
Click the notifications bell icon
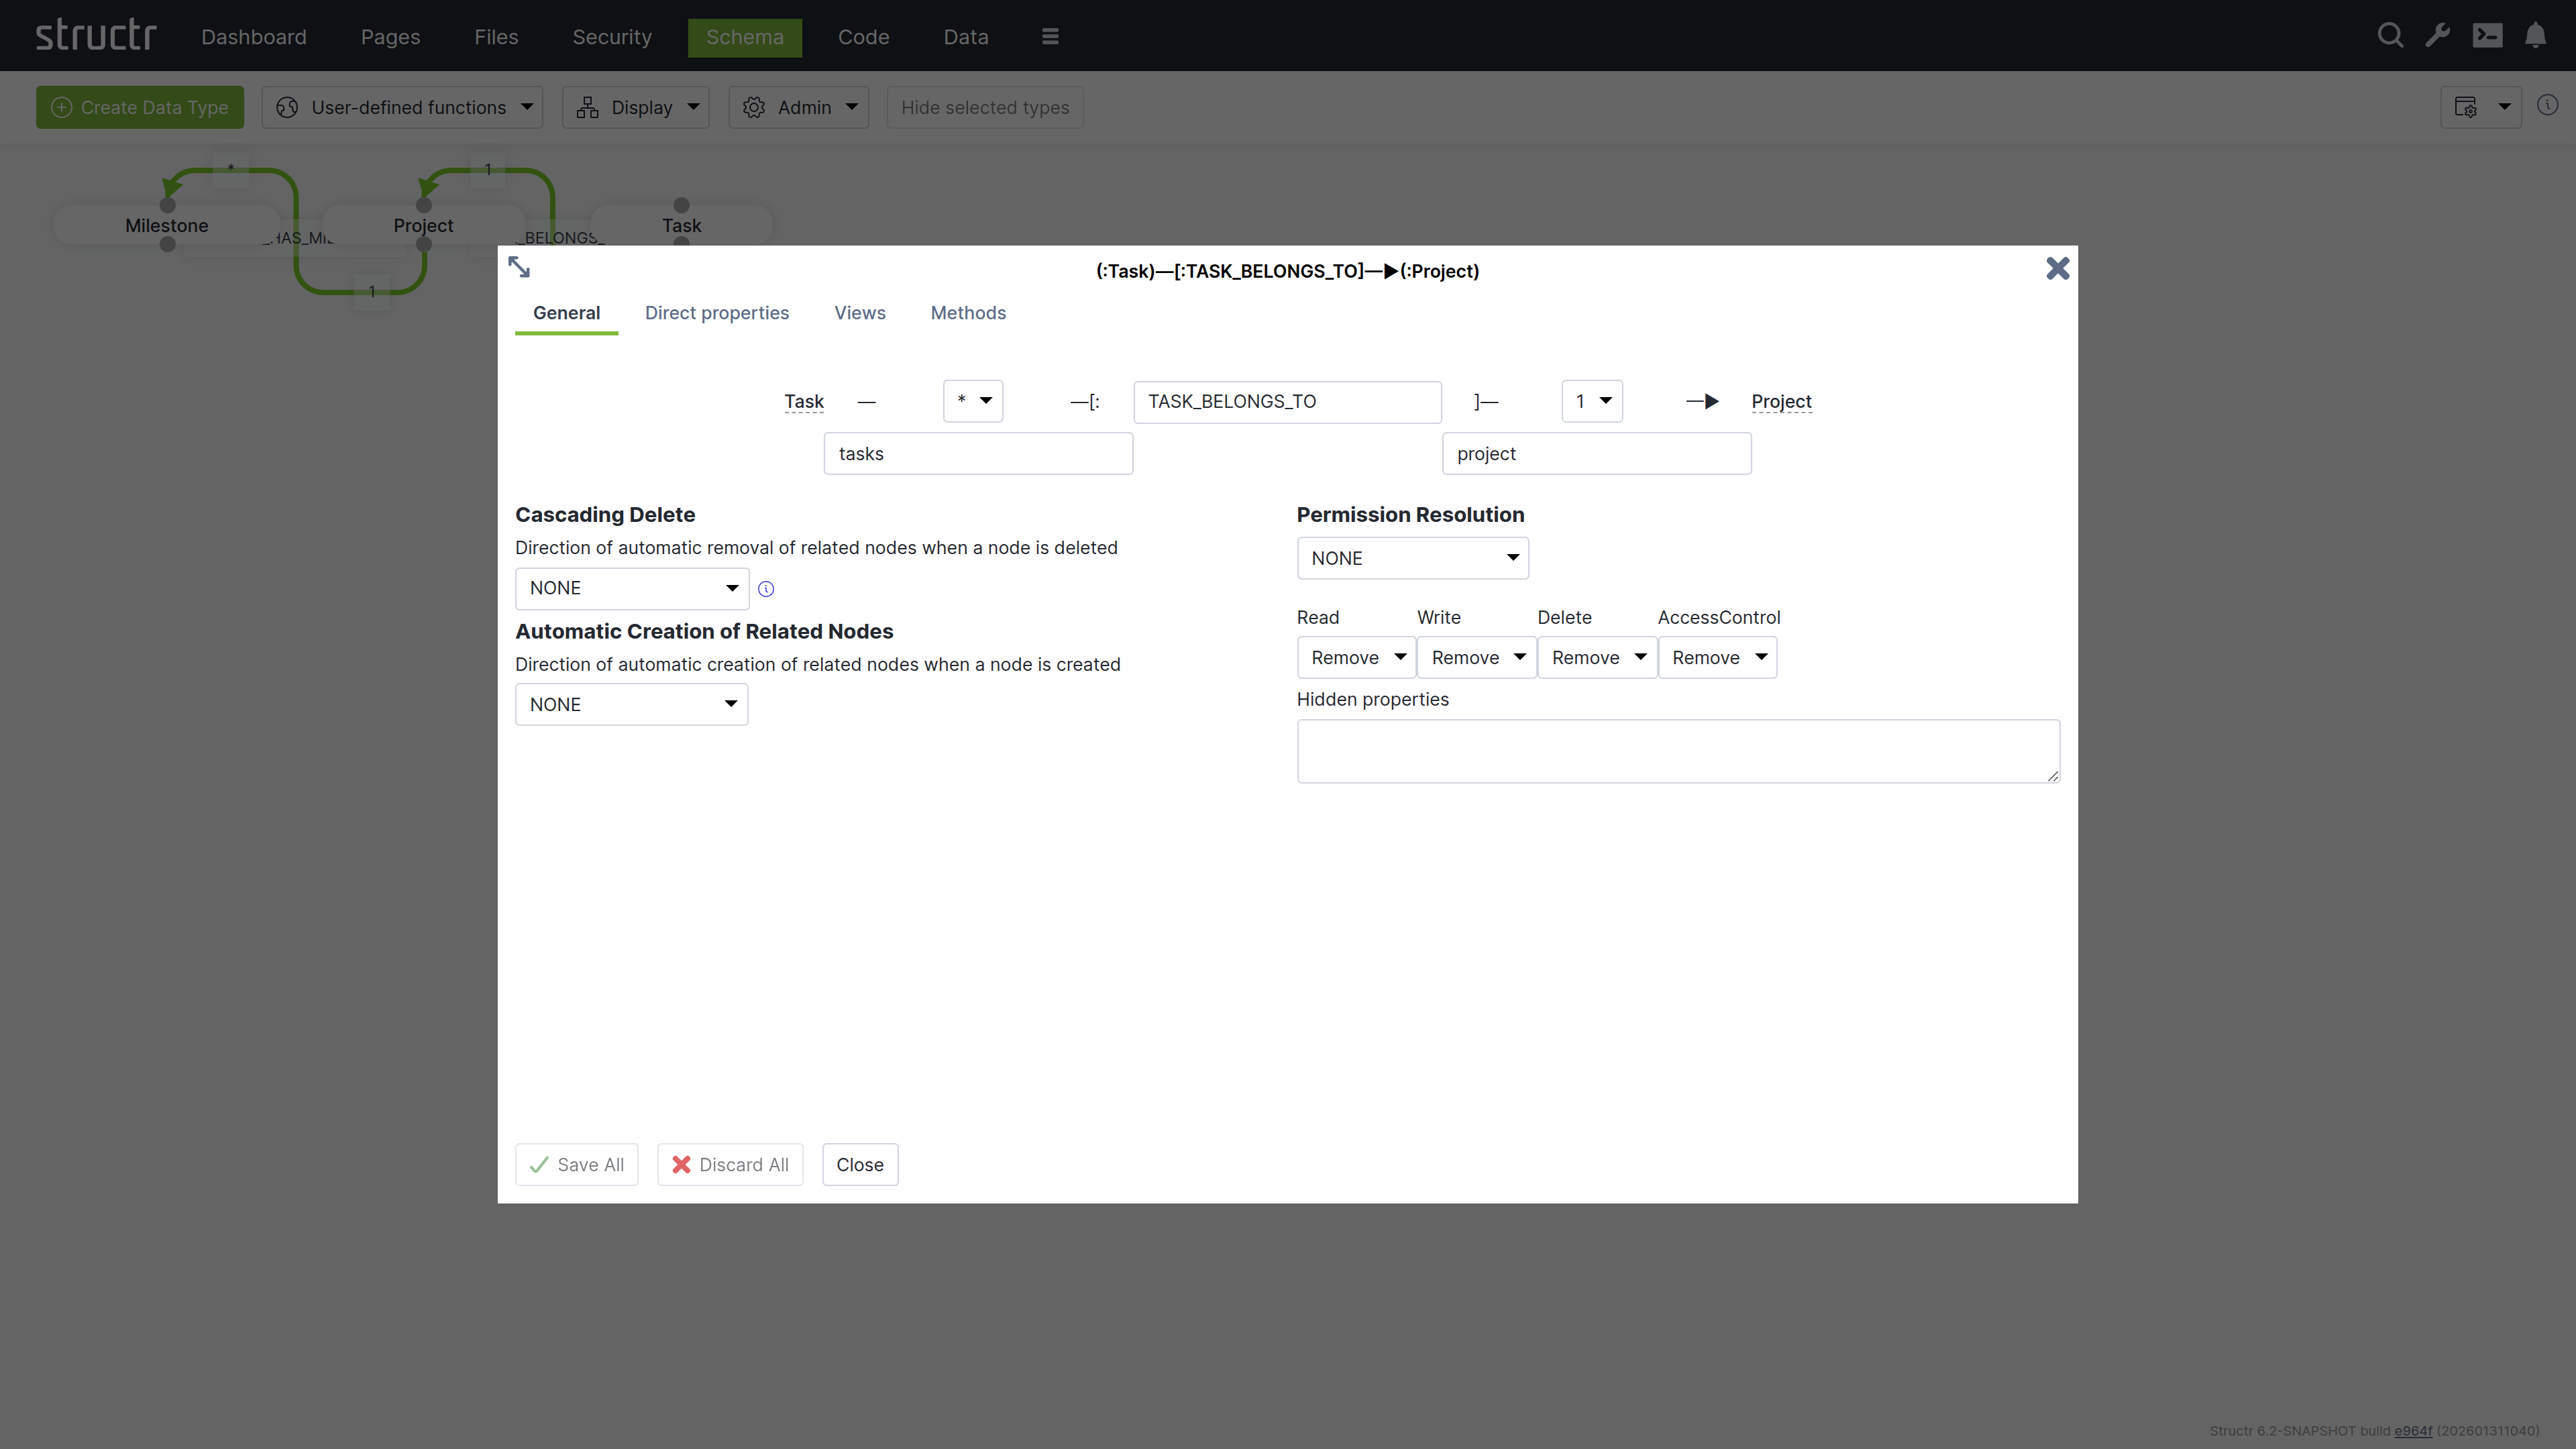pyautogui.click(x=2535, y=36)
